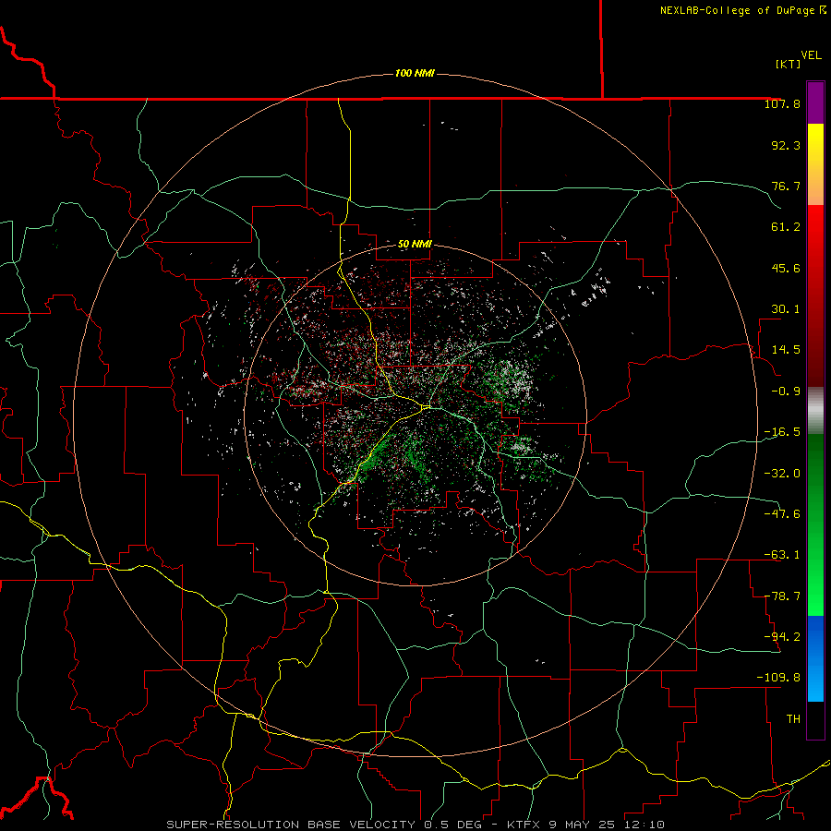Click the 50 NMI range ring label
Viewport: 831px width, 831px height.
[x=415, y=244]
